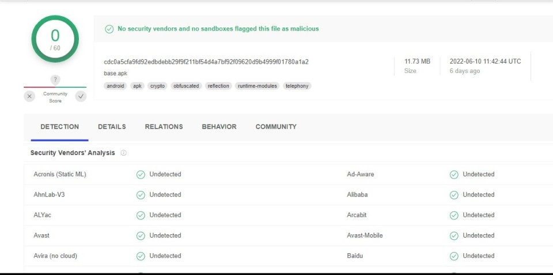
Task: Click the runtime-modules tag
Action: [x=257, y=86]
